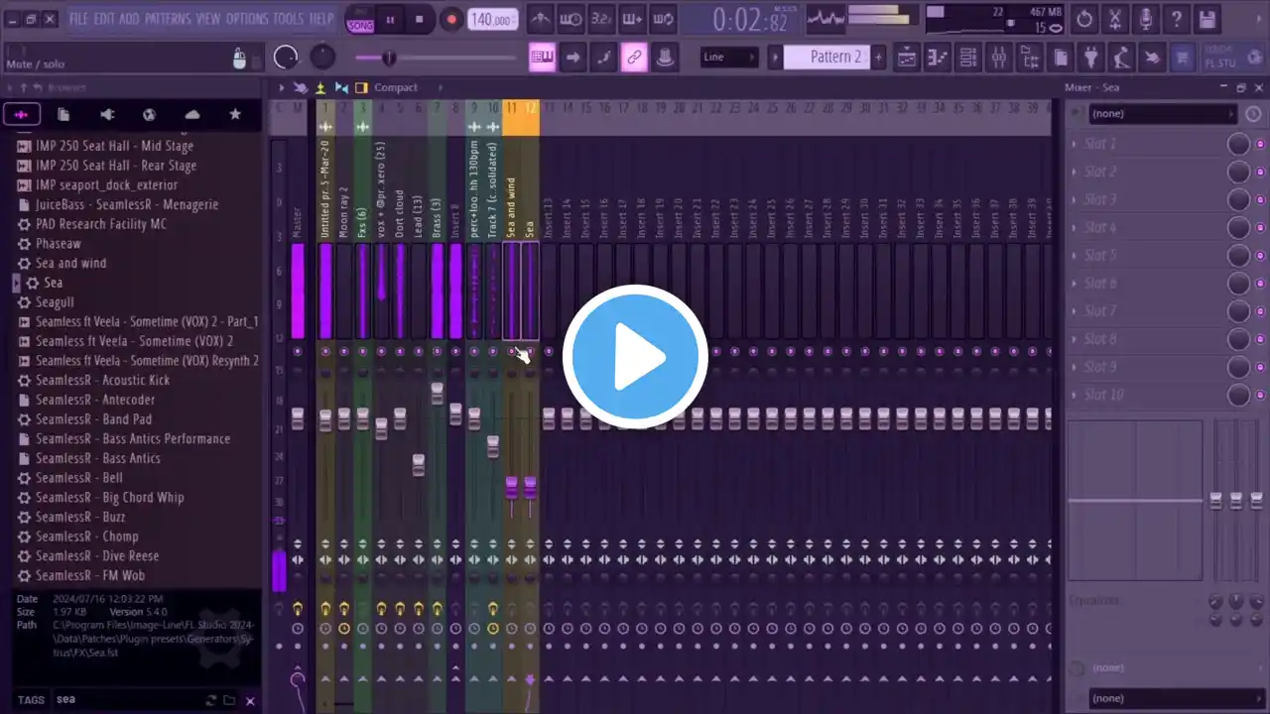
Task: Open the Playlist view icon
Action: pyautogui.click(x=906, y=58)
